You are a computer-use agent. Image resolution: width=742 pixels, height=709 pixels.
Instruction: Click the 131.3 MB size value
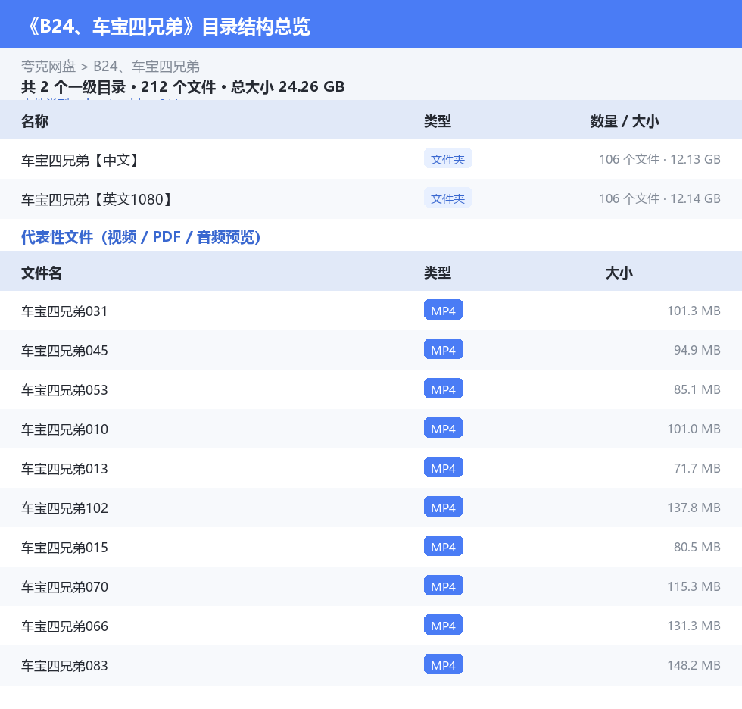pyautogui.click(x=694, y=625)
